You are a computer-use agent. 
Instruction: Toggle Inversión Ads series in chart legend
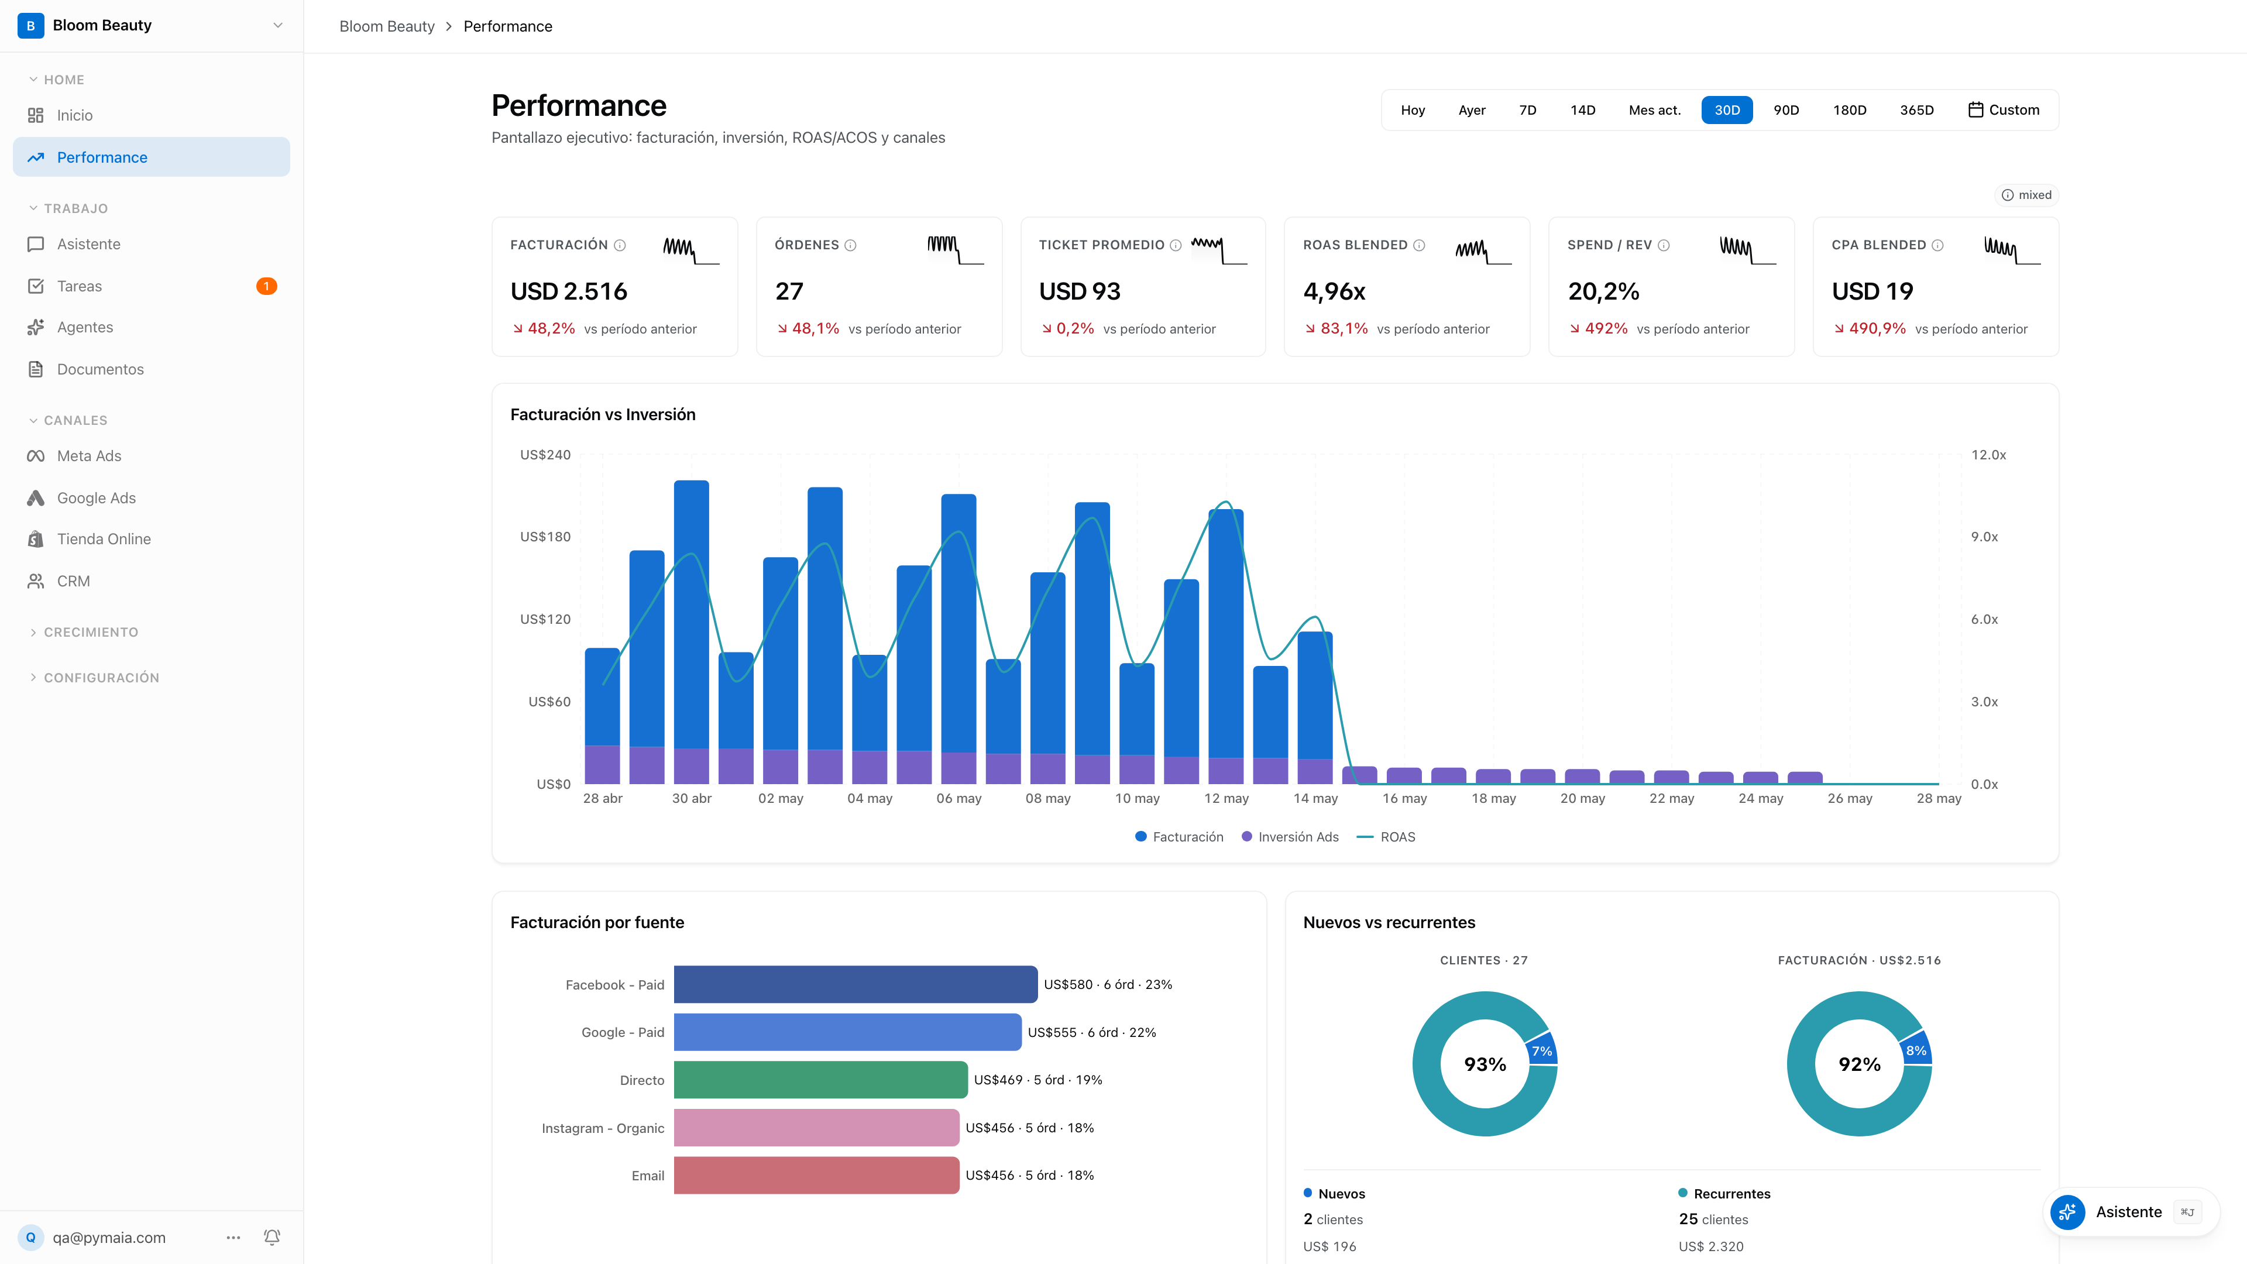click(1290, 837)
